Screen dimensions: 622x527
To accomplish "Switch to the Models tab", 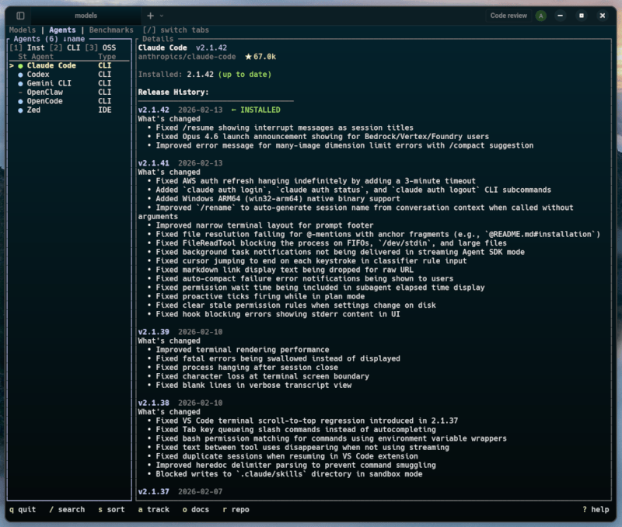I will tap(23, 30).
